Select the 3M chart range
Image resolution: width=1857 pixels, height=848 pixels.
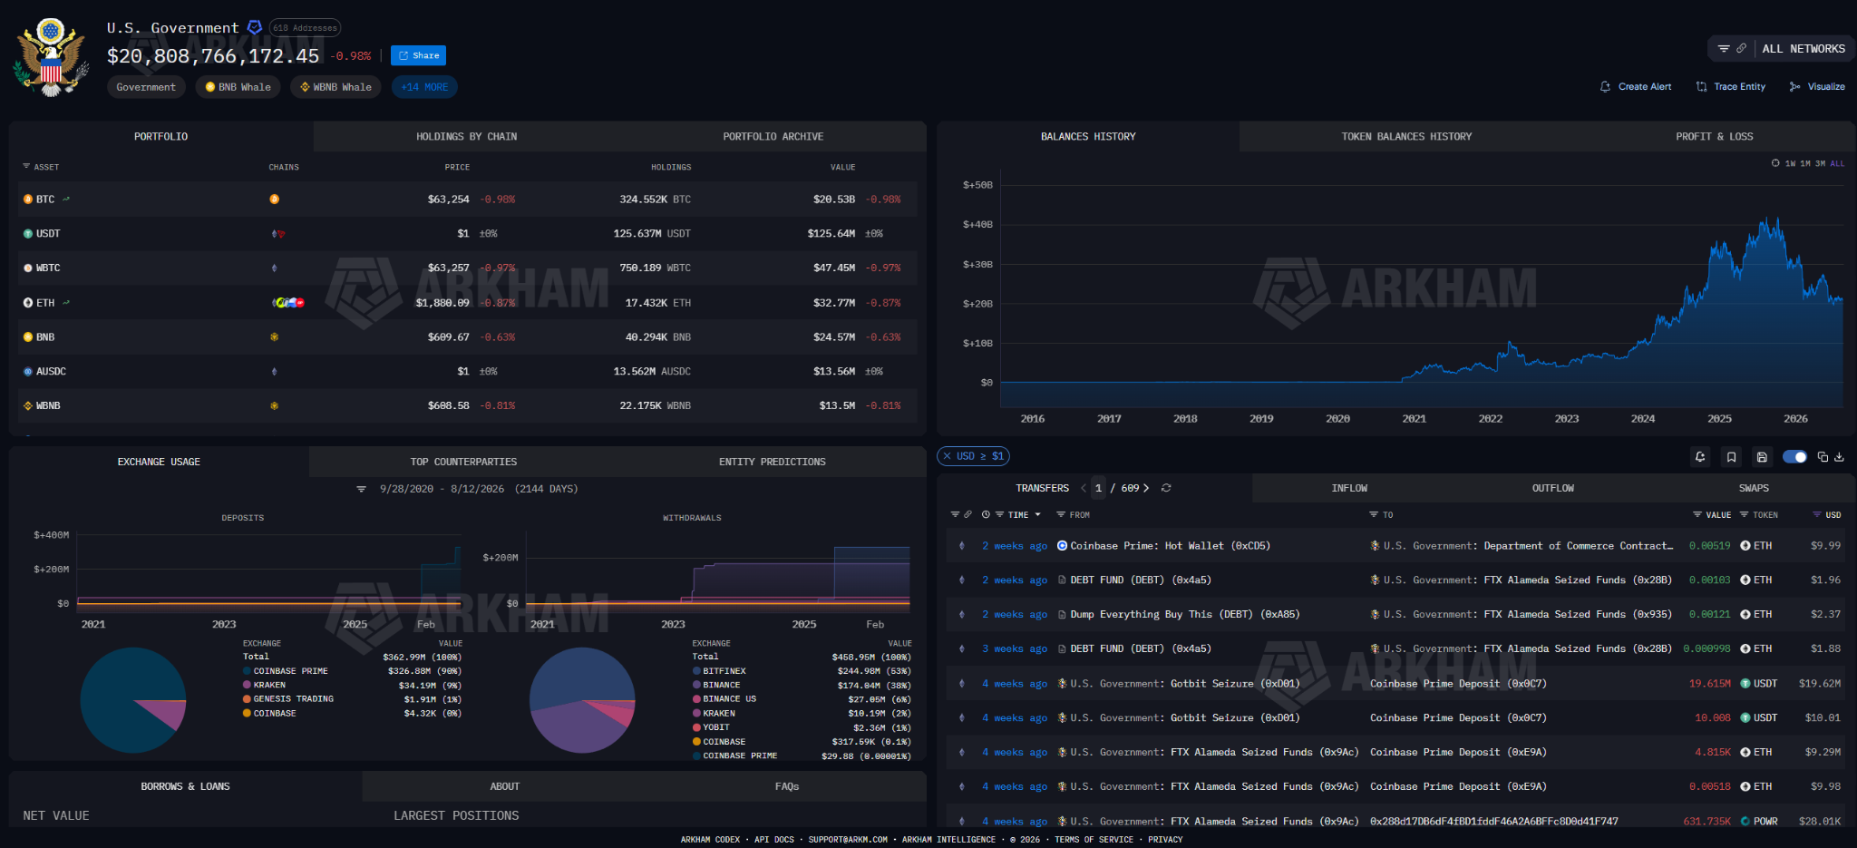[1820, 164]
